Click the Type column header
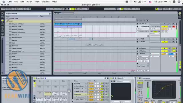The image size is (183, 103). (42, 16)
